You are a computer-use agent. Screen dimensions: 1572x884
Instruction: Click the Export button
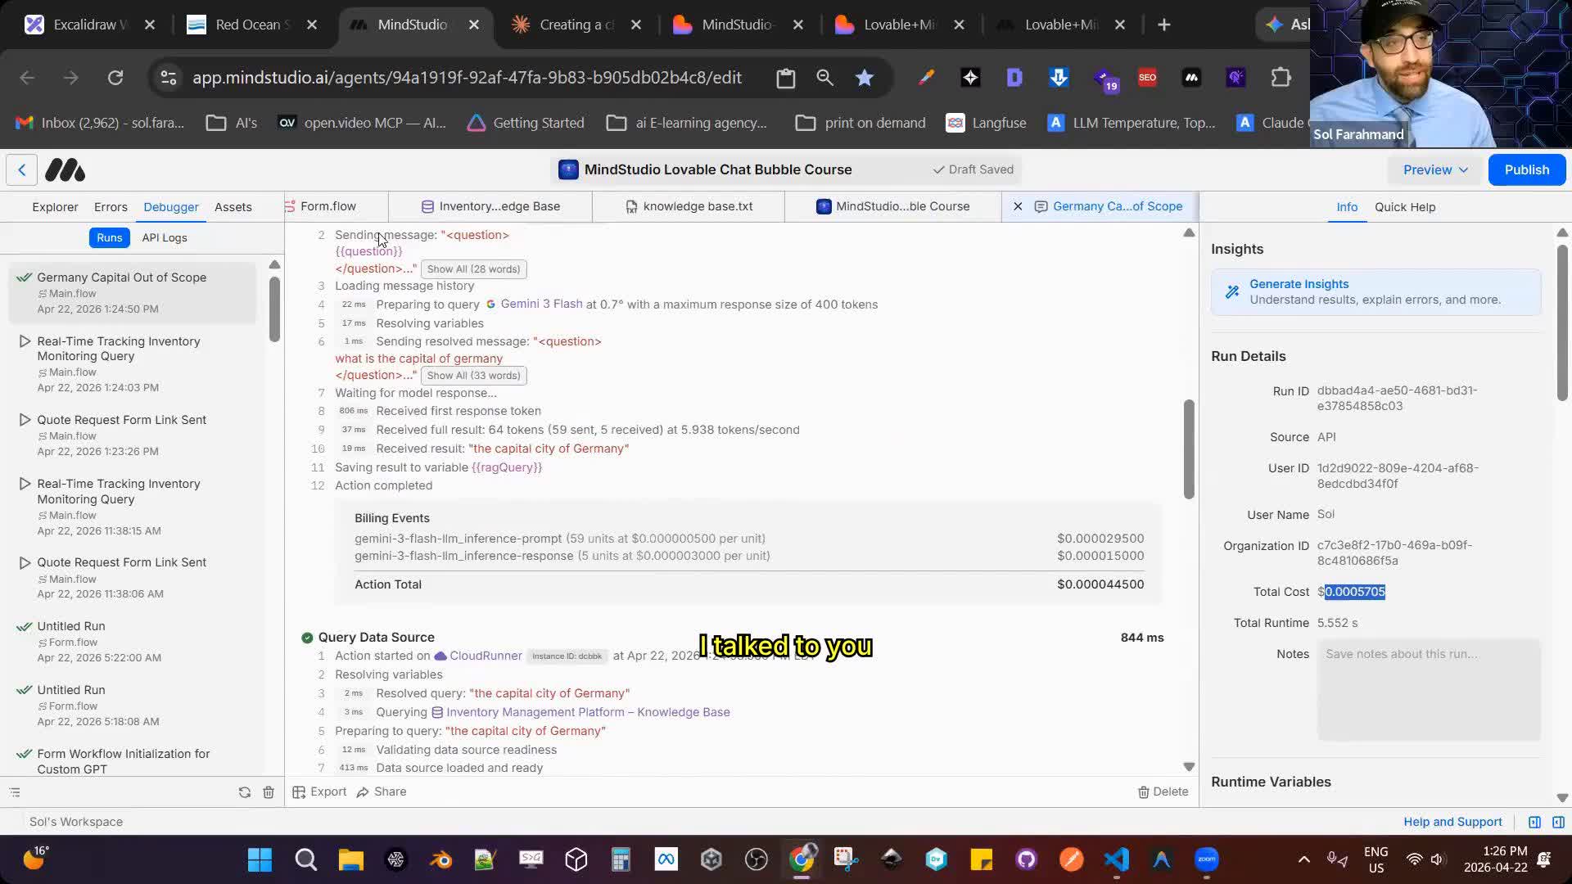click(x=320, y=792)
